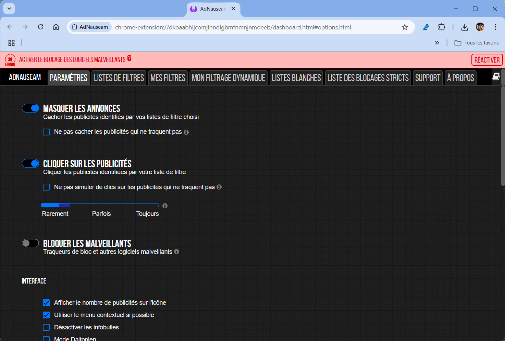Toggle Cliquer sur les publicités switch
The height and width of the screenshot is (341, 505).
click(x=30, y=163)
